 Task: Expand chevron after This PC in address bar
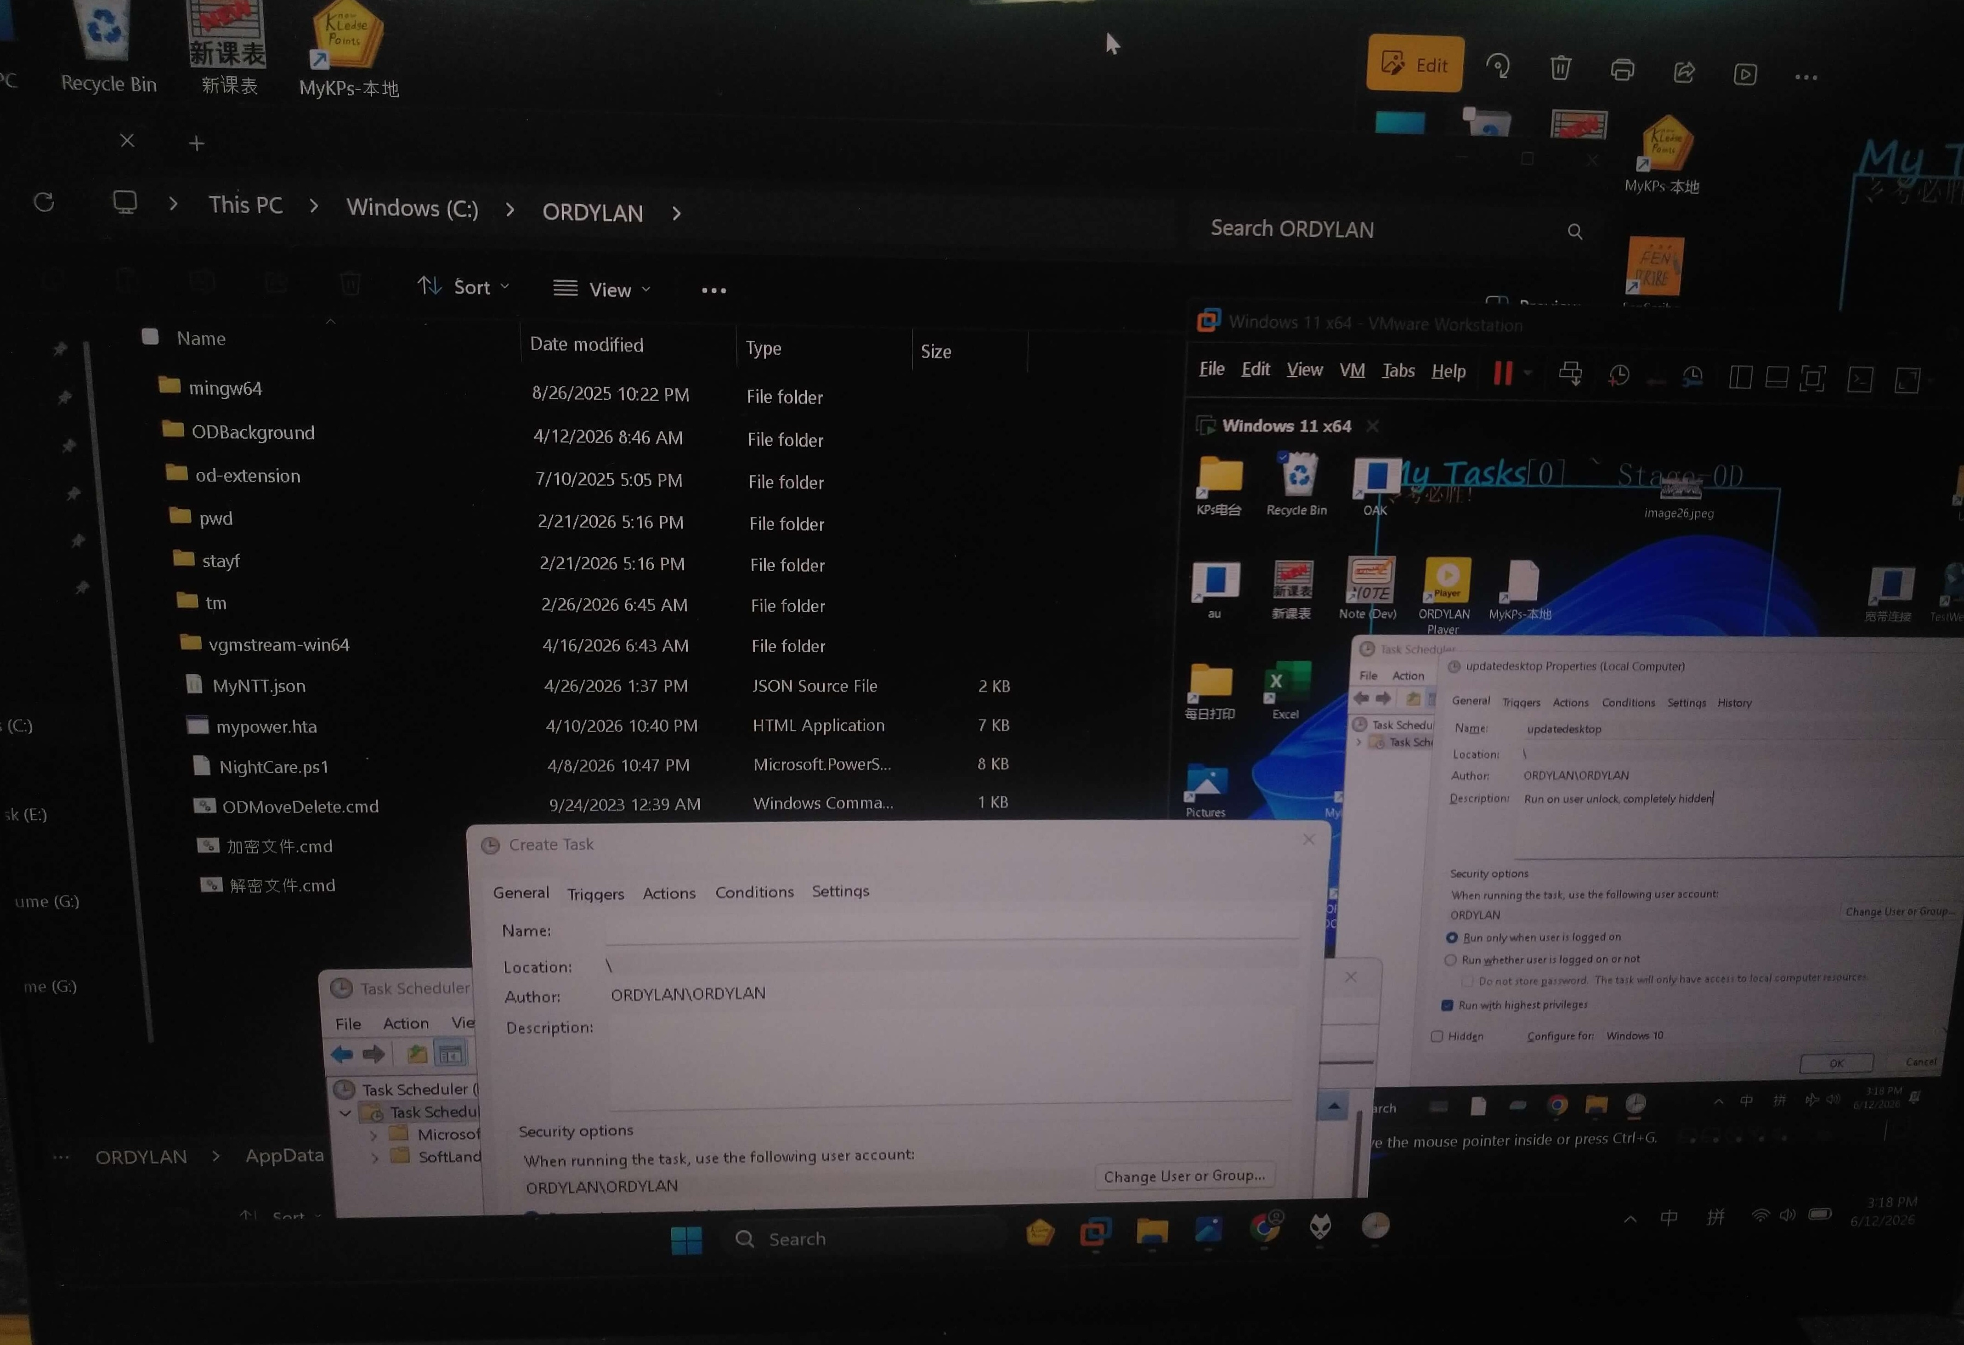click(x=314, y=205)
